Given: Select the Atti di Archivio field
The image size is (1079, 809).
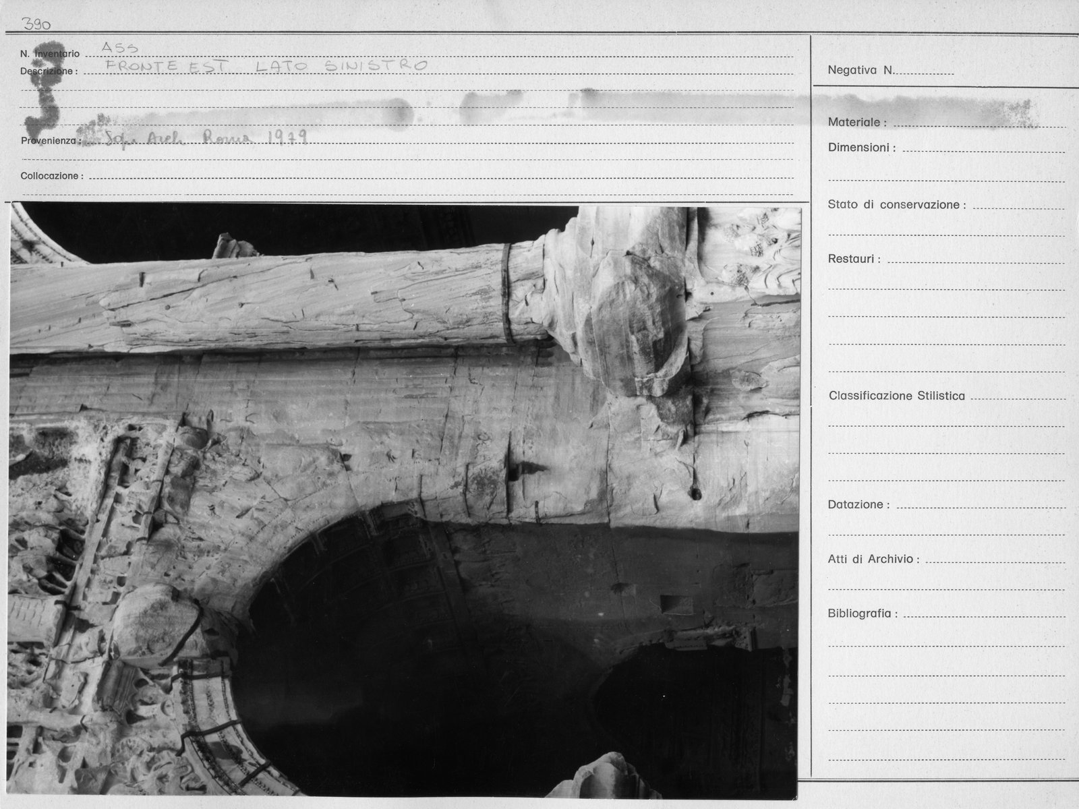Looking at the screenshot, I should (946, 560).
